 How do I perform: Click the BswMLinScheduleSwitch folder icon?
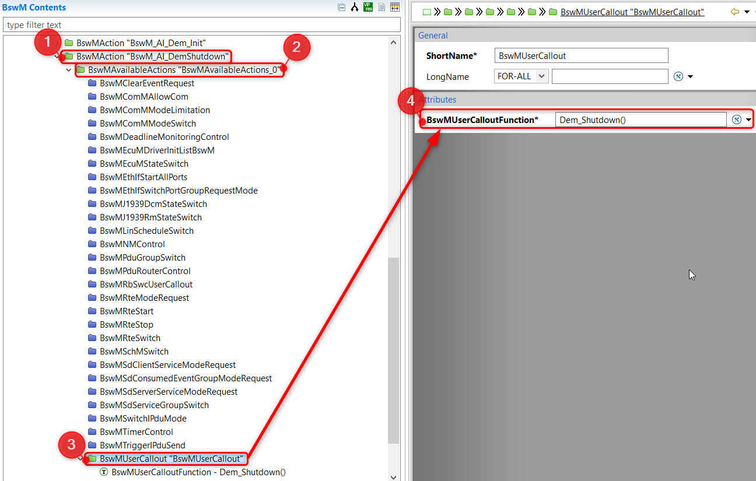(92, 230)
